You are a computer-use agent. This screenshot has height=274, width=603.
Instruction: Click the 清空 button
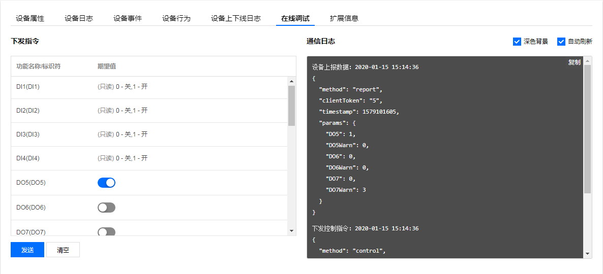tap(63, 250)
